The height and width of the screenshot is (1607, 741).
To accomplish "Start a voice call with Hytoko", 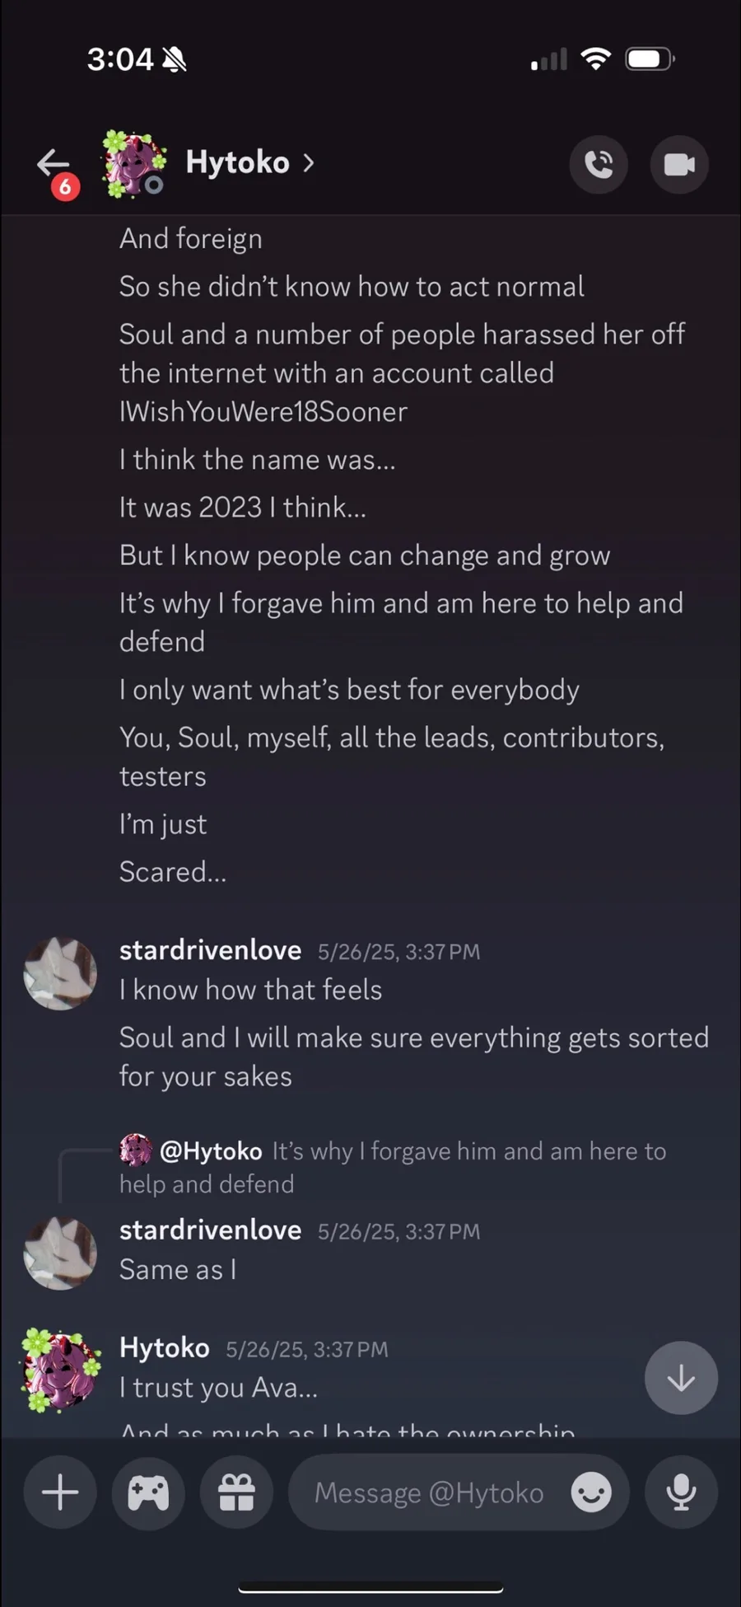I will (599, 165).
